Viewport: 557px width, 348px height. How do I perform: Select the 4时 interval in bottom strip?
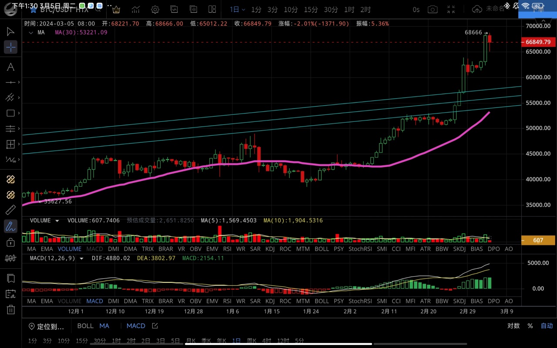pos(267,341)
